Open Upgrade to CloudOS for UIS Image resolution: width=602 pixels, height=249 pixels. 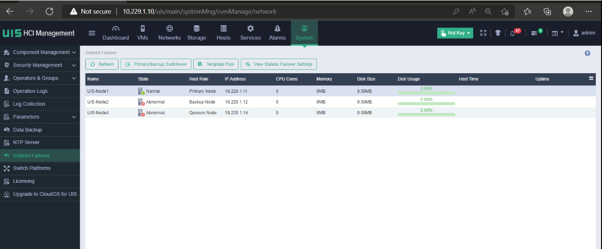(40, 194)
